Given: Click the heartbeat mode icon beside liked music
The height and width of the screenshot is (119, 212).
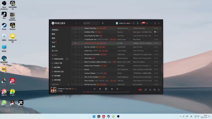Looking at the screenshot, I should click(x=67, y=59).
